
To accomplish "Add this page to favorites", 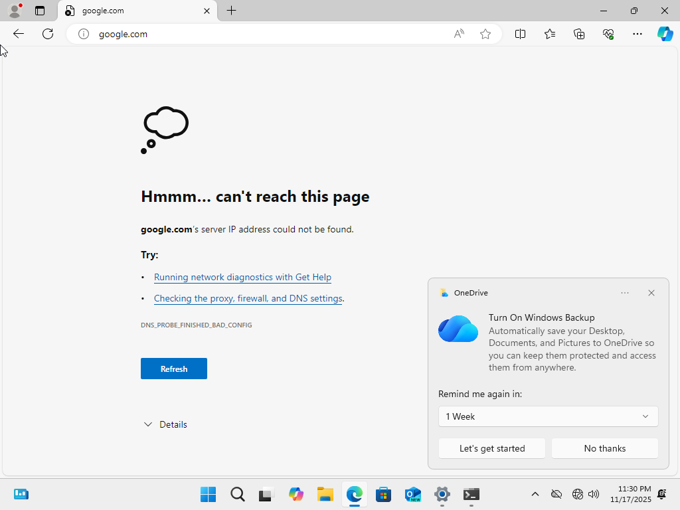I will coord(485,34).
